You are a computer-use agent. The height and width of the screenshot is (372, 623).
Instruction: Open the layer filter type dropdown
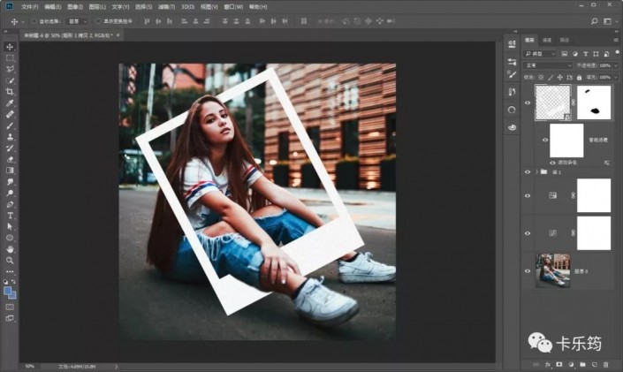click(540, 54)
